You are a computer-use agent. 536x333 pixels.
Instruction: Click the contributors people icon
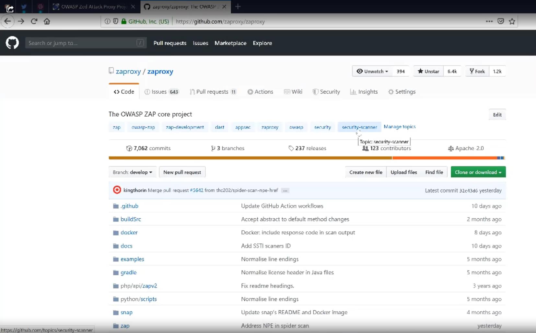point(365,148)
